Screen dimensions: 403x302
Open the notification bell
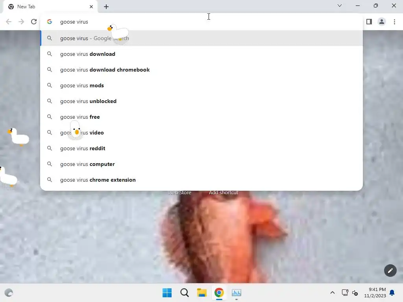tap(392, 293)
